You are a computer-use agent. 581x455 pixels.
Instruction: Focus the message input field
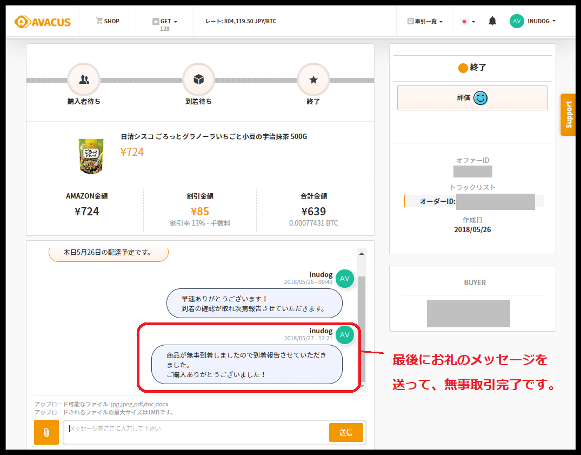[196, 432]
